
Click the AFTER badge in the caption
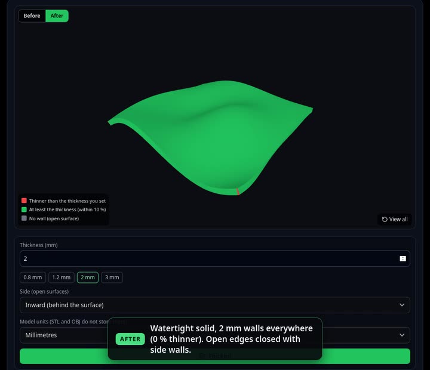(x=130, y=339)
